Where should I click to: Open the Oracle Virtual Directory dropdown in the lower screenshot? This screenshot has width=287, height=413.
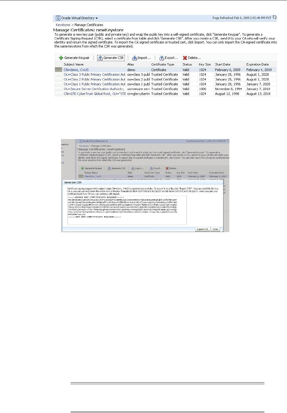107,141
